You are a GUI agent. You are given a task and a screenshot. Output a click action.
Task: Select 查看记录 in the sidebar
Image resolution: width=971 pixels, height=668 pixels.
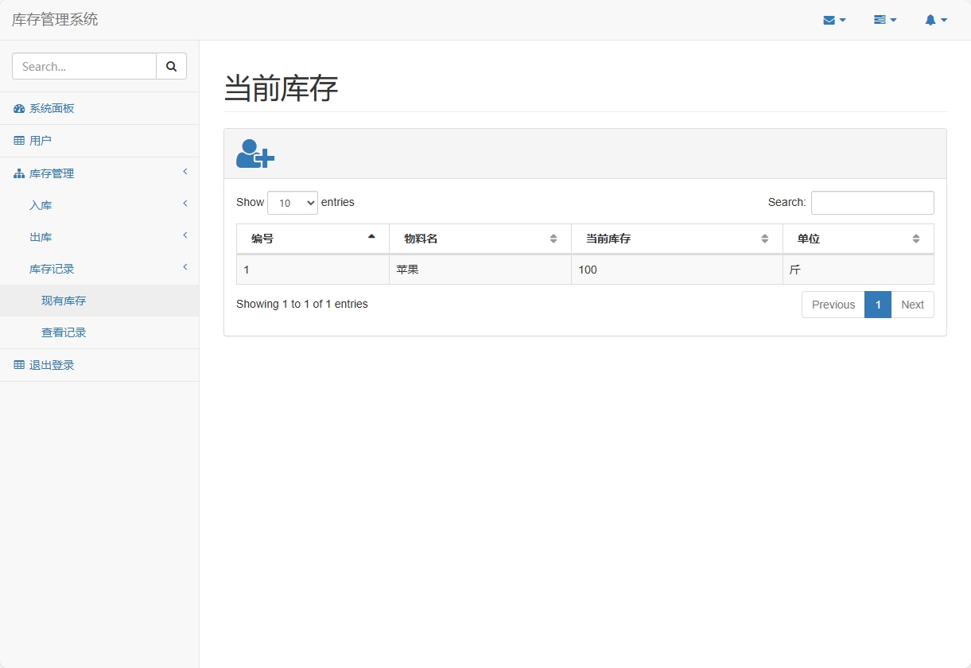tap(64, 332)
